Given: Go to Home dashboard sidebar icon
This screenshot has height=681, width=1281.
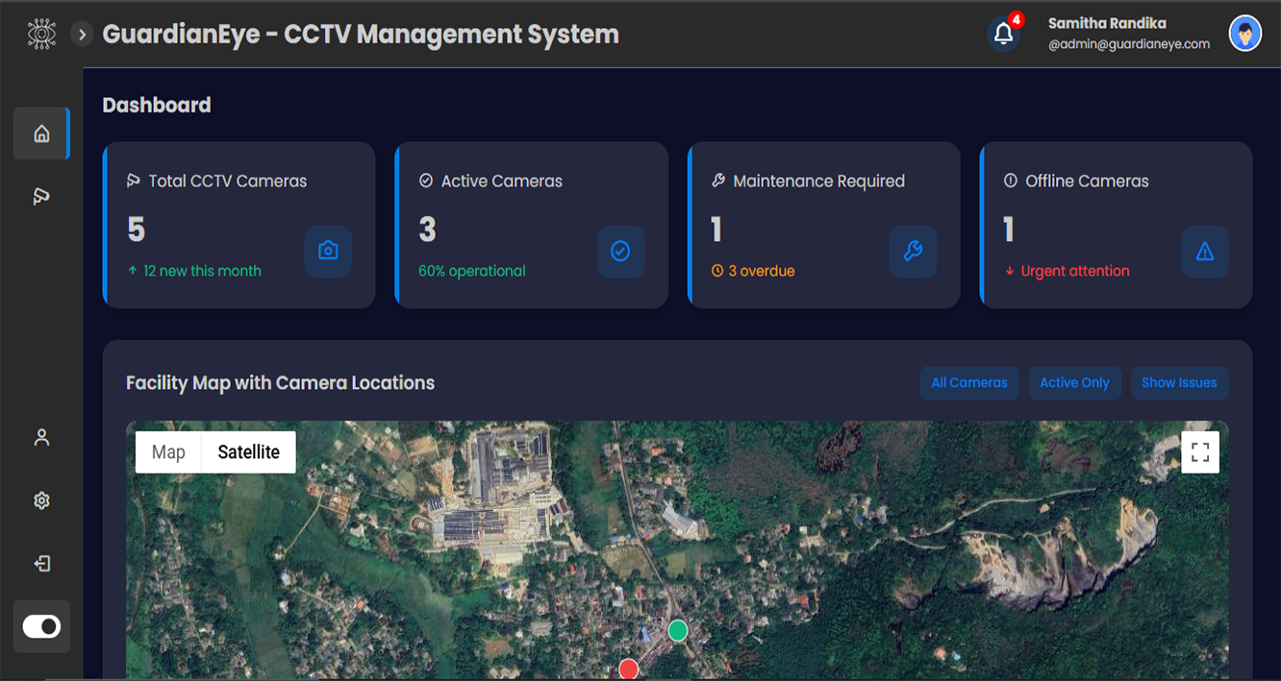Looking at the screenshot, I should pyautogui.click(x=41, y=134).
